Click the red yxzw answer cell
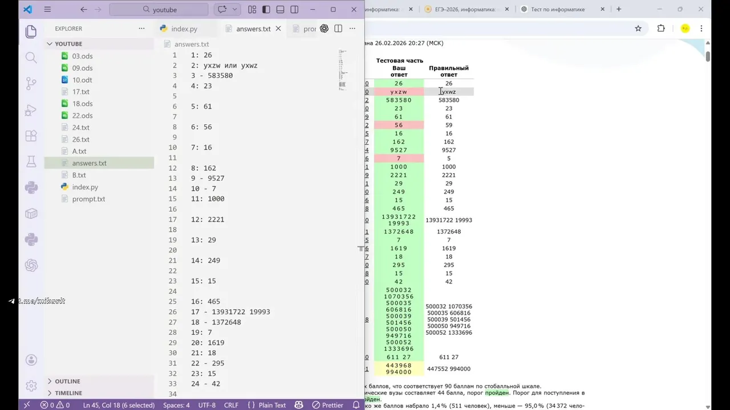 click(399, 92)
